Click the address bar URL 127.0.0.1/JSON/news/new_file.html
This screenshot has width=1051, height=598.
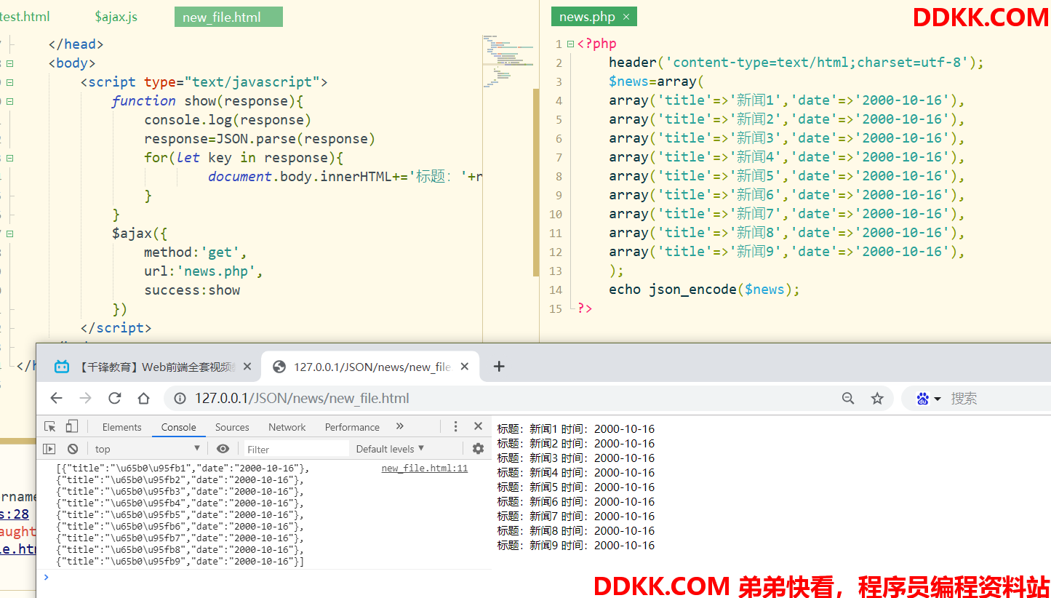[302, 398]
